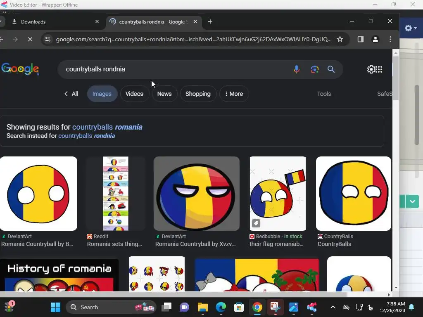This screenshot has width=423, height=317.
Task: Switch to News results
Action: pos(164,94)
